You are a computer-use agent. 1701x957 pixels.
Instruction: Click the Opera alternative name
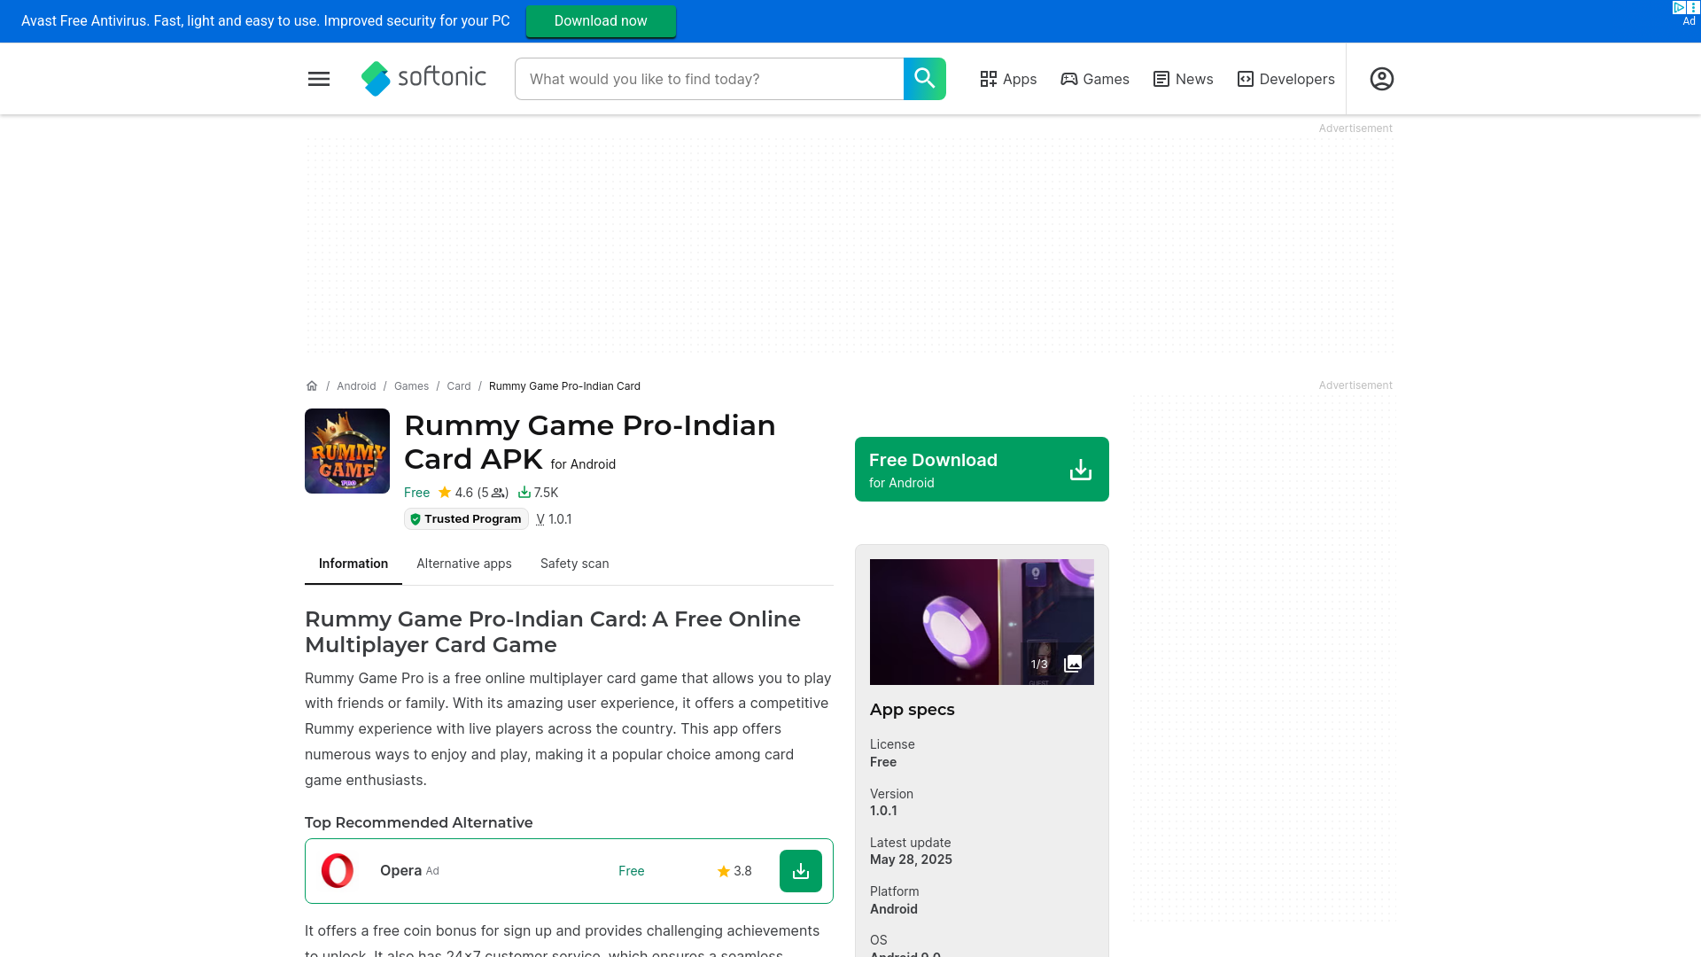tap(400, 870)
